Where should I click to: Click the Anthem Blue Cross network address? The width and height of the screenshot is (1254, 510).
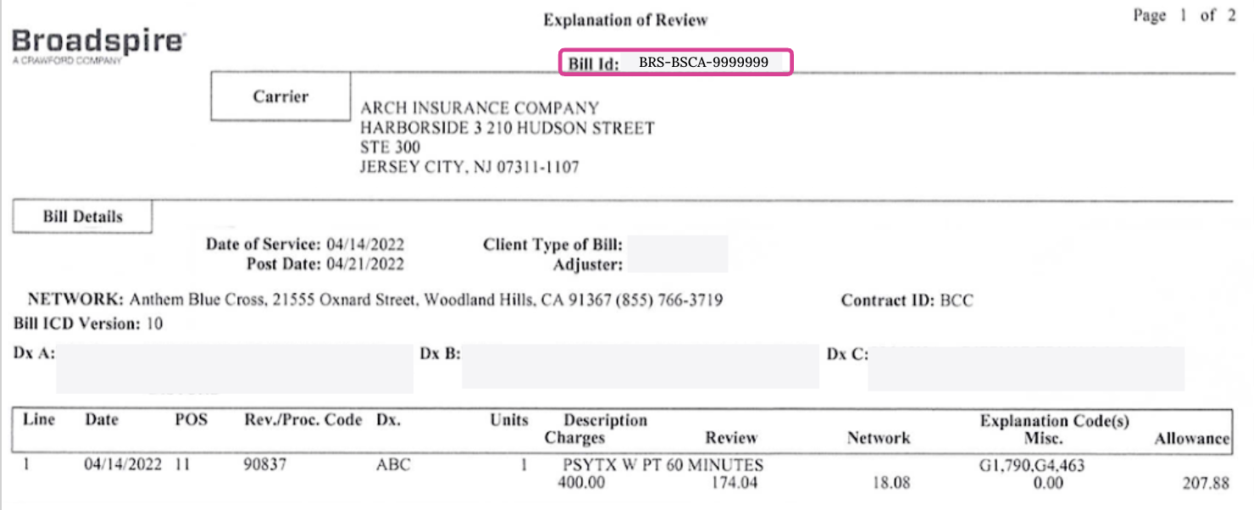[x=426, y=301]
